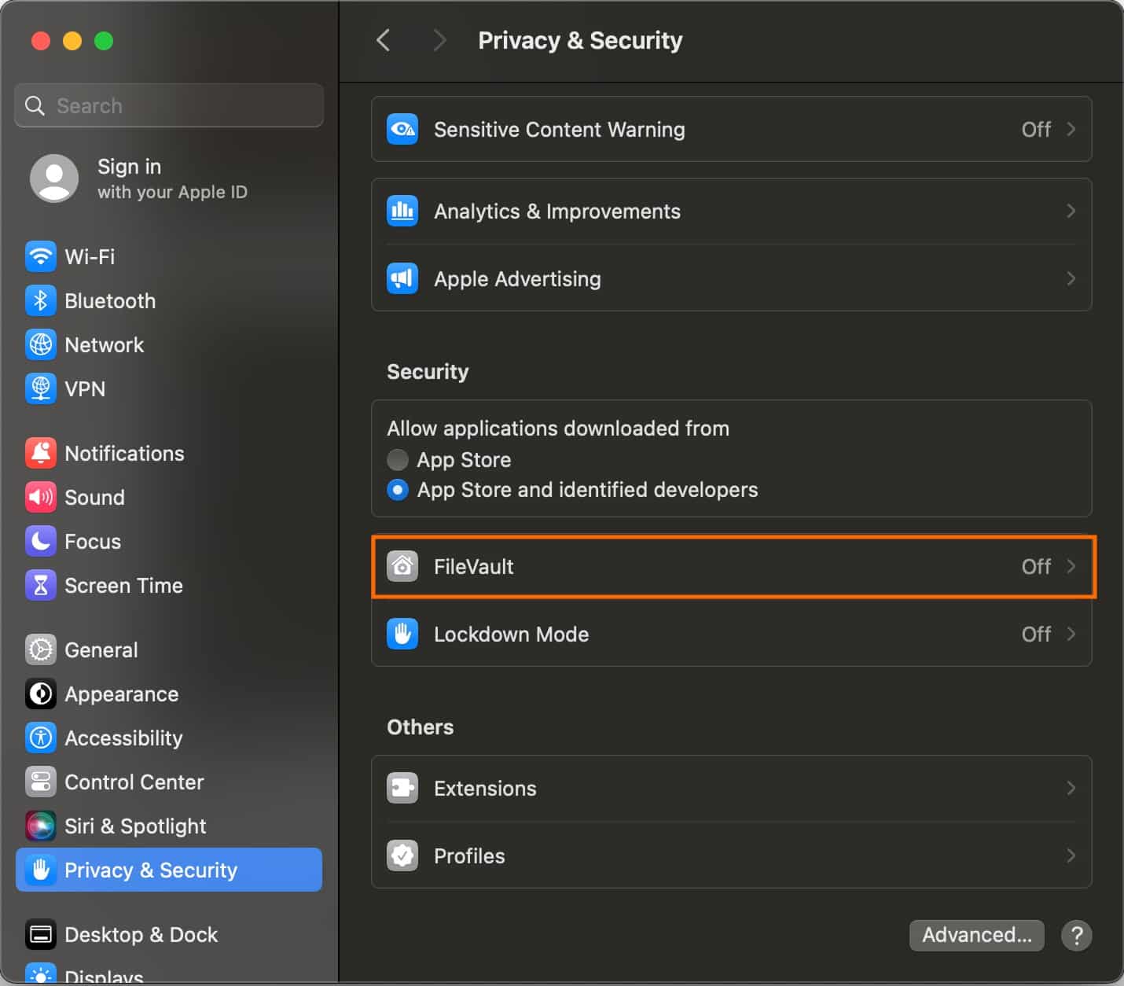Viewport: 1124px width, 986px height.
Task: Open Profiles chevron arrow
Action: click(1071, 855)
